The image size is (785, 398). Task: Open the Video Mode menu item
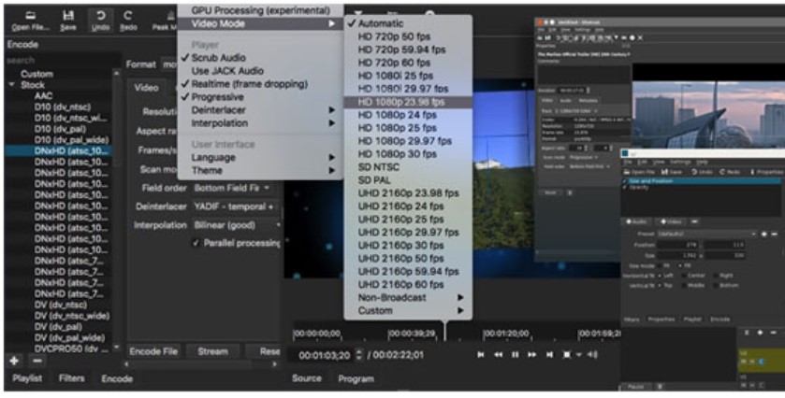pos(260,23)
